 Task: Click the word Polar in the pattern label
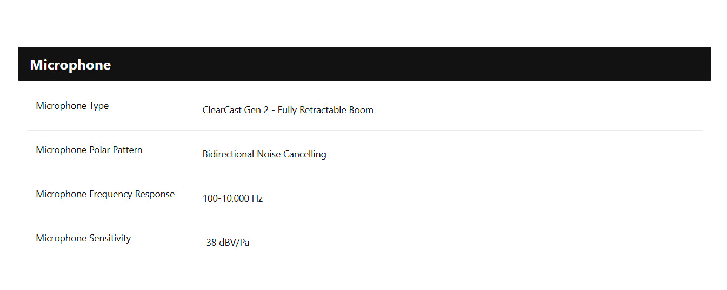point(99,150)
